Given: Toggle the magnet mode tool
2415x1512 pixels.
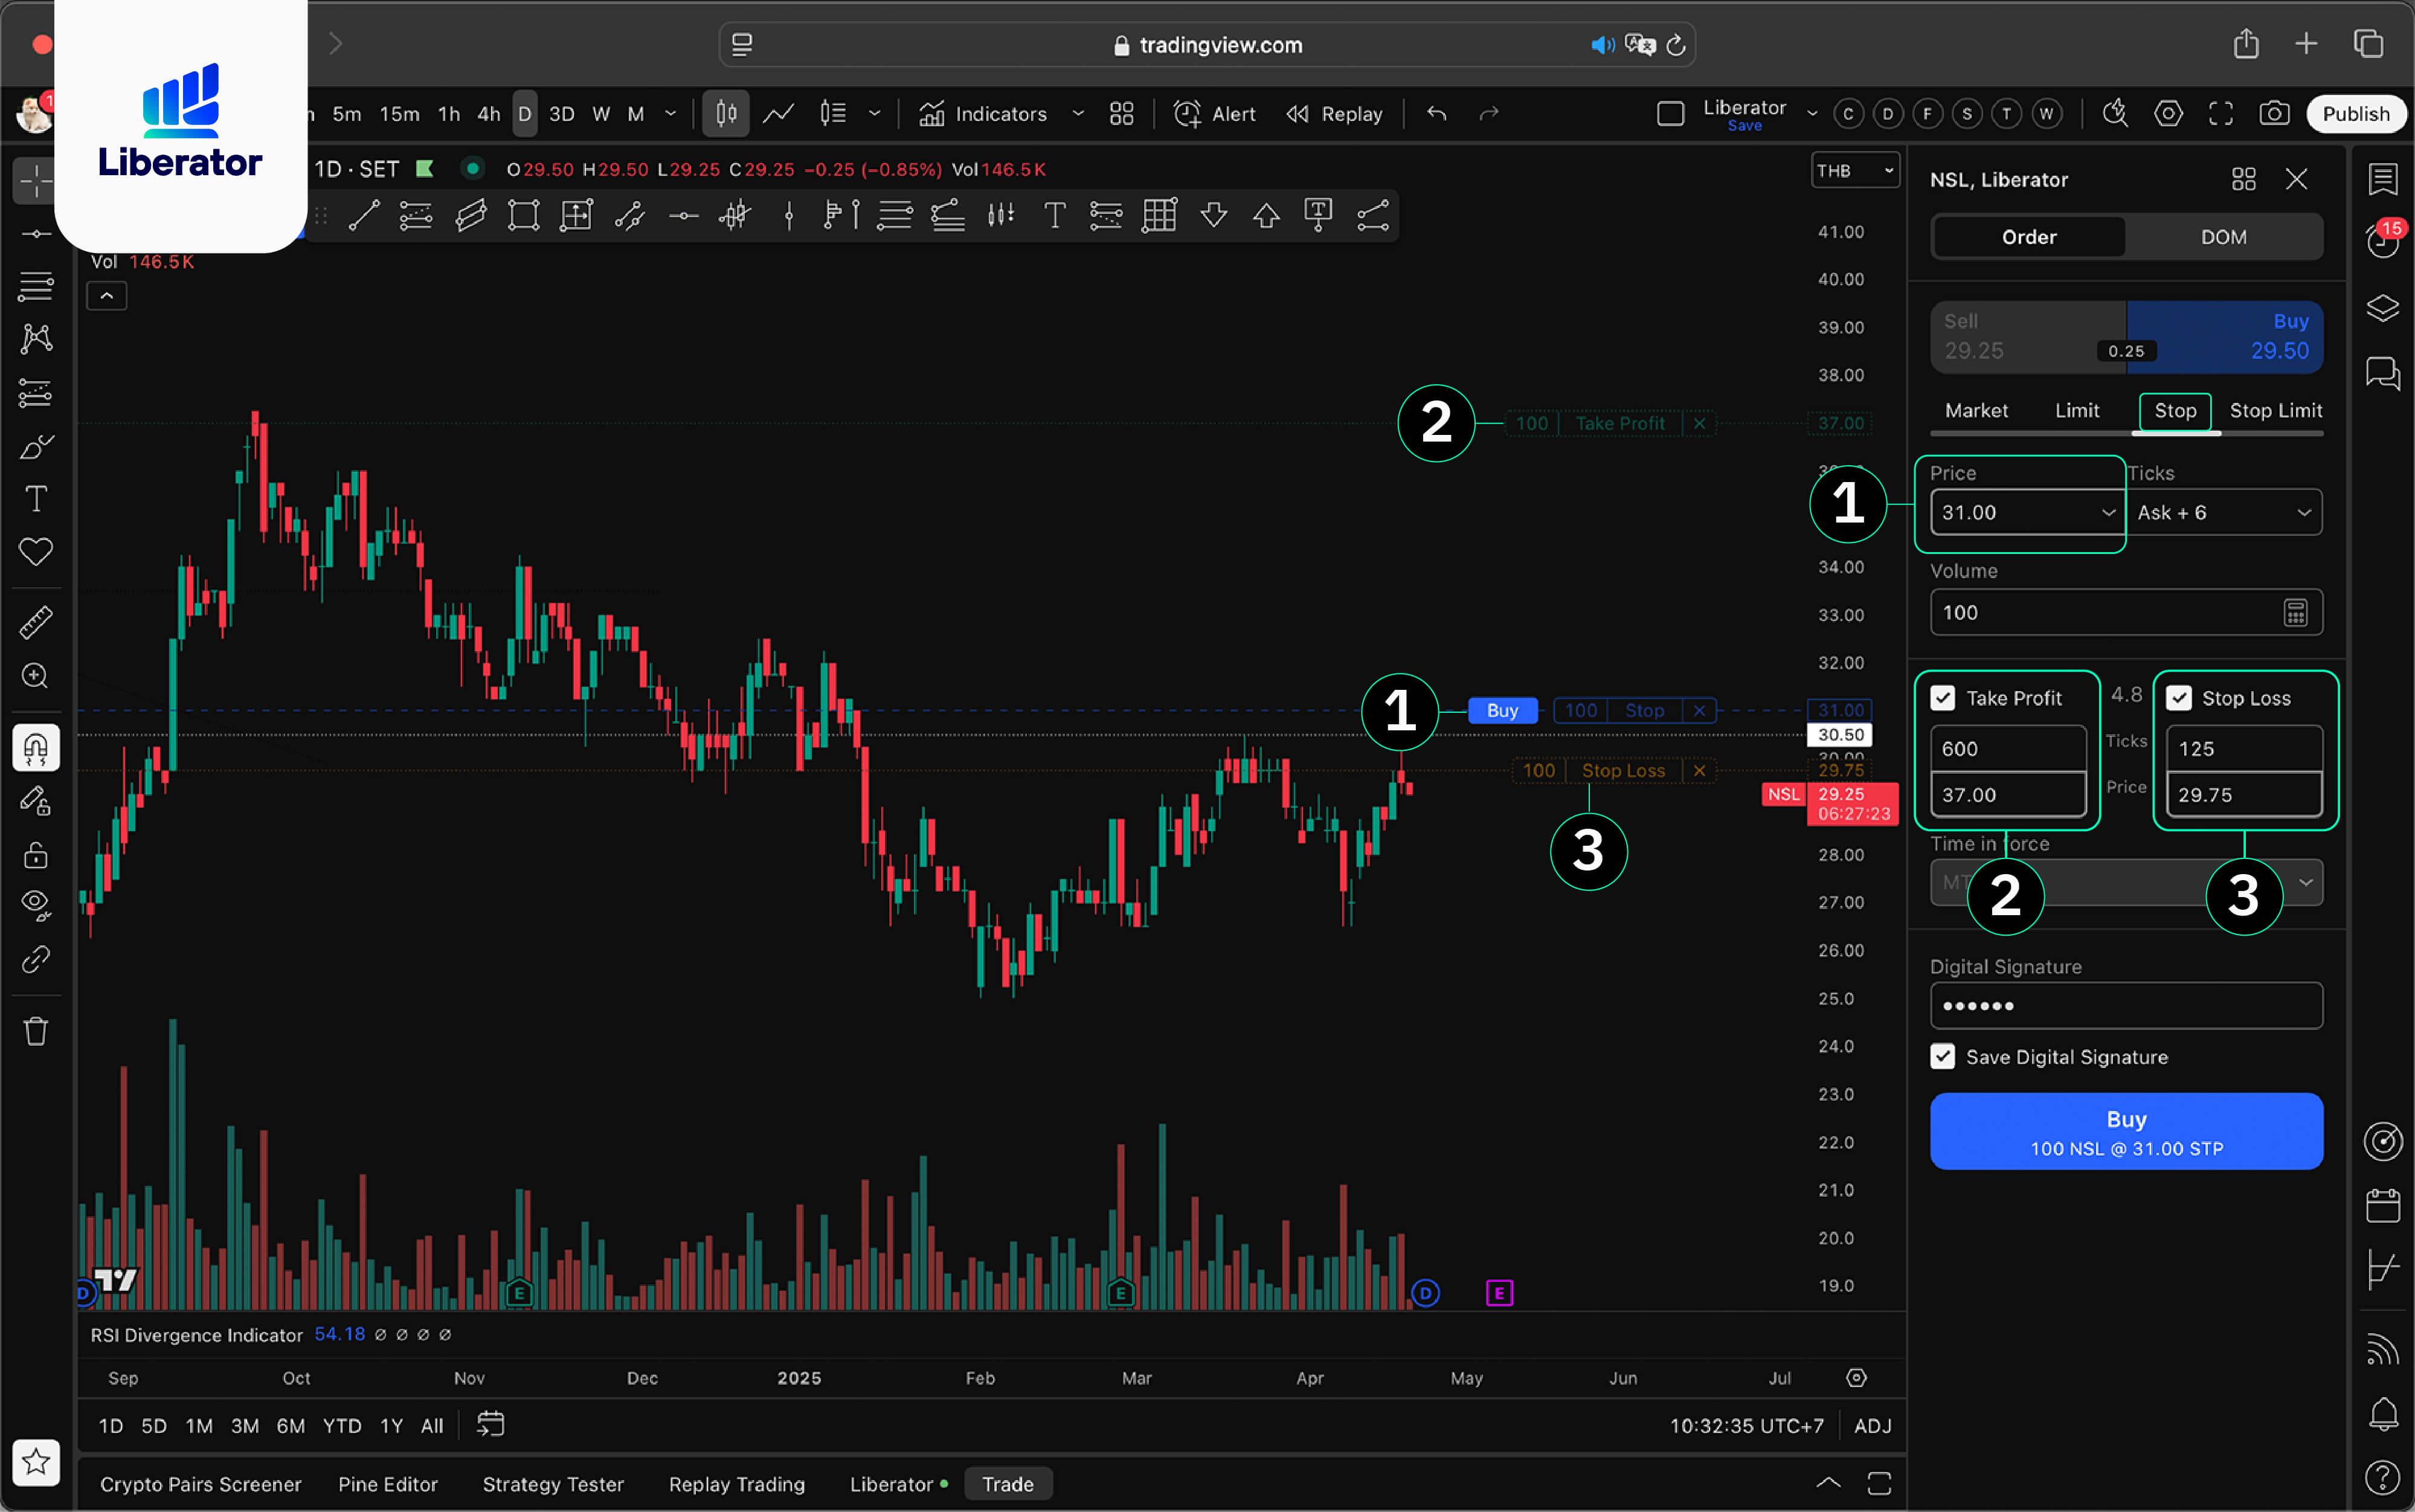Looking at the screenshot, I should pos(36,747).
